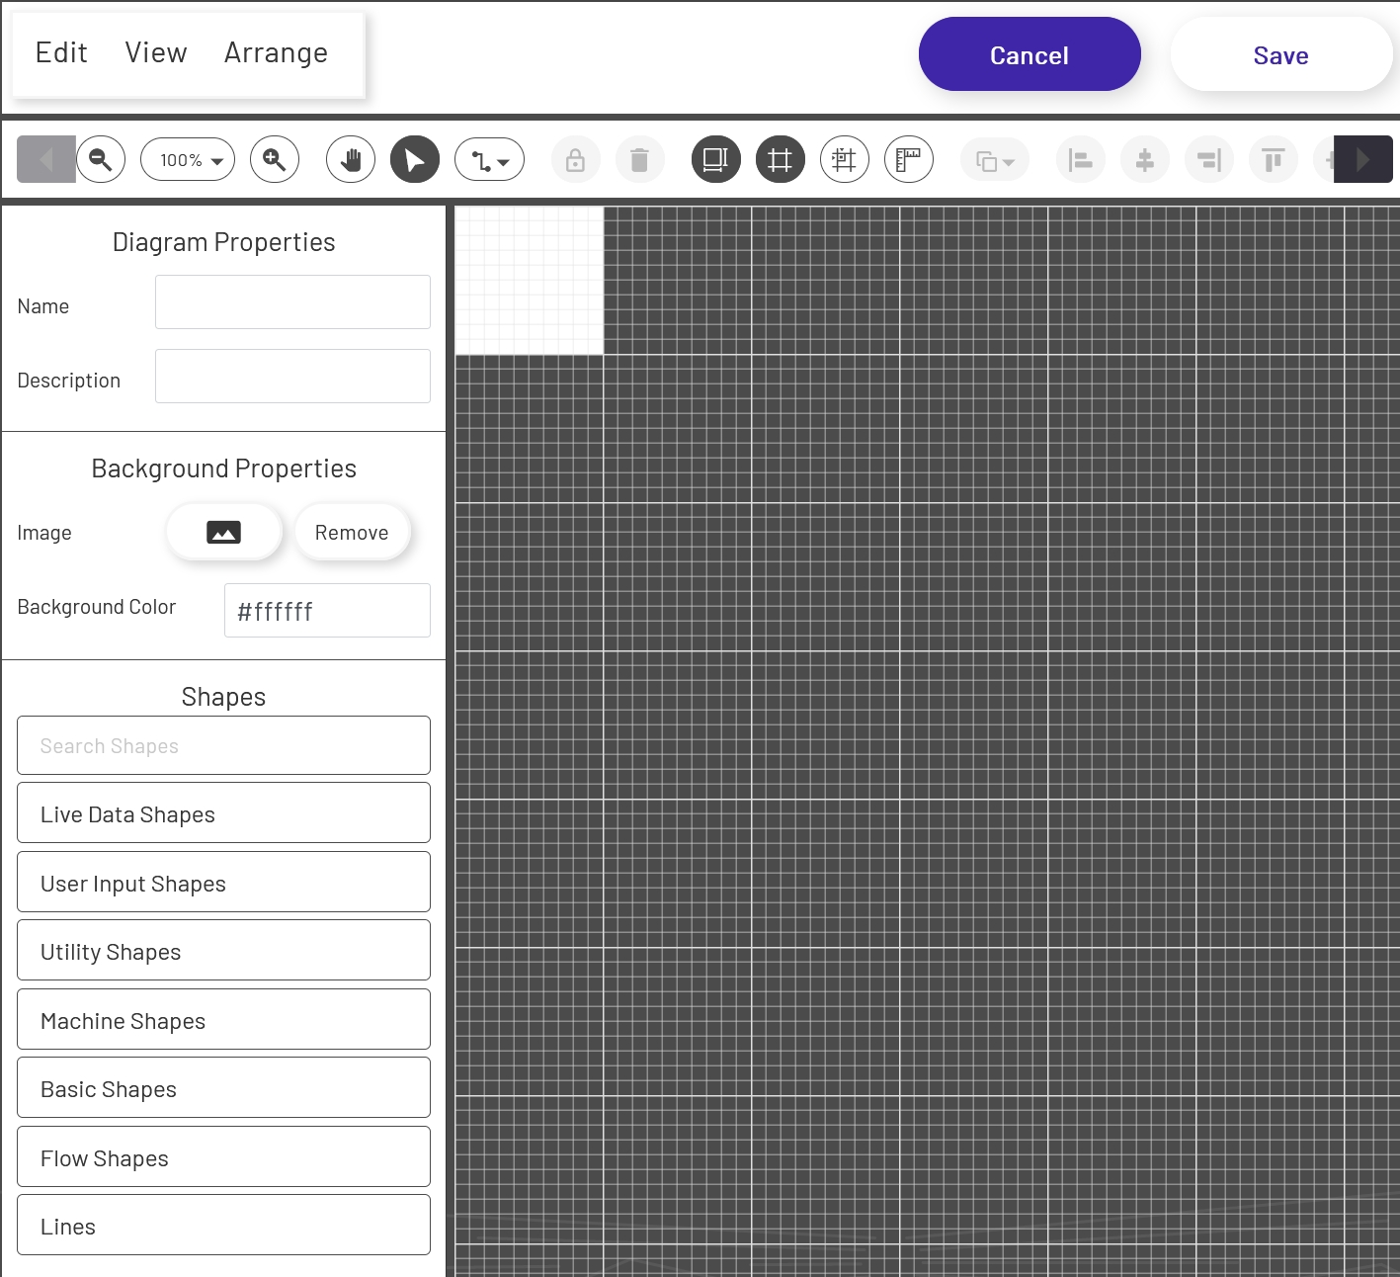Open the connector type dropdown
This screenshot has height=1277, width=1400.
[489, 159]
